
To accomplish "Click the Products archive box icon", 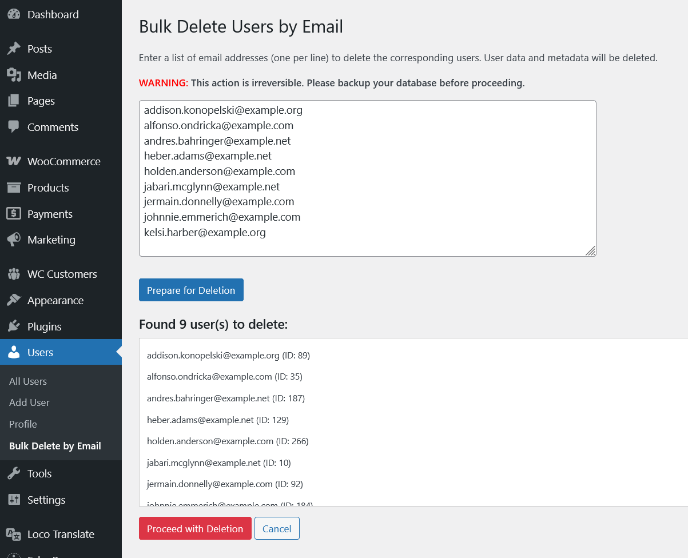I will click(14, 188).
